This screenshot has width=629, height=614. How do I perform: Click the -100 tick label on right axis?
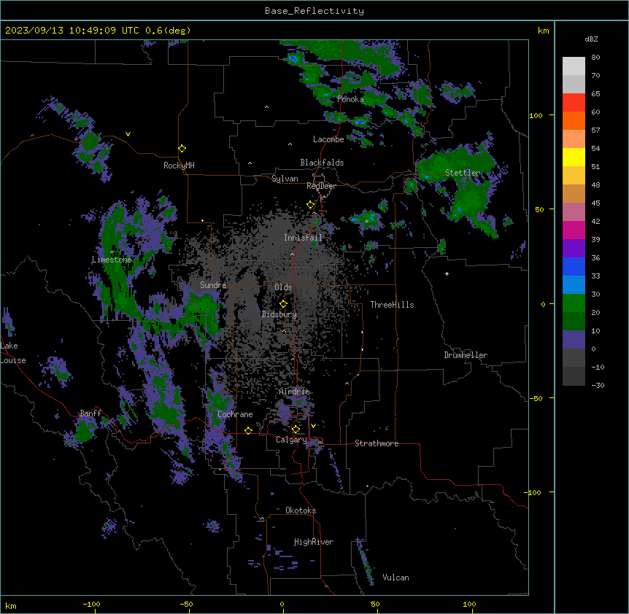pyautogui.click(x=533, y=492)
